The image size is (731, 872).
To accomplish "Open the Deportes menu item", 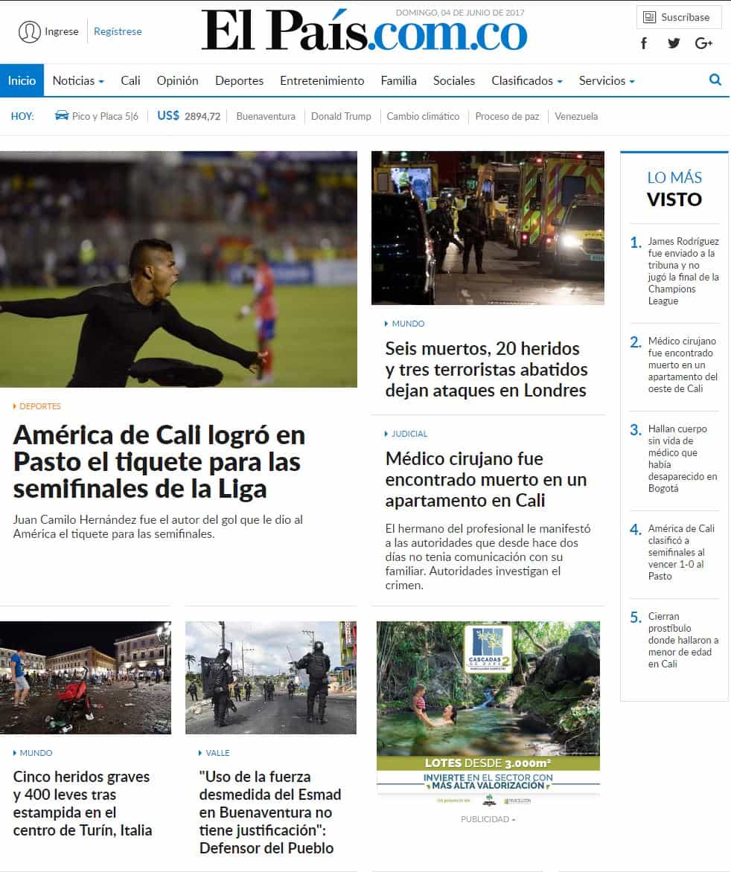I will tap(239, 80).
